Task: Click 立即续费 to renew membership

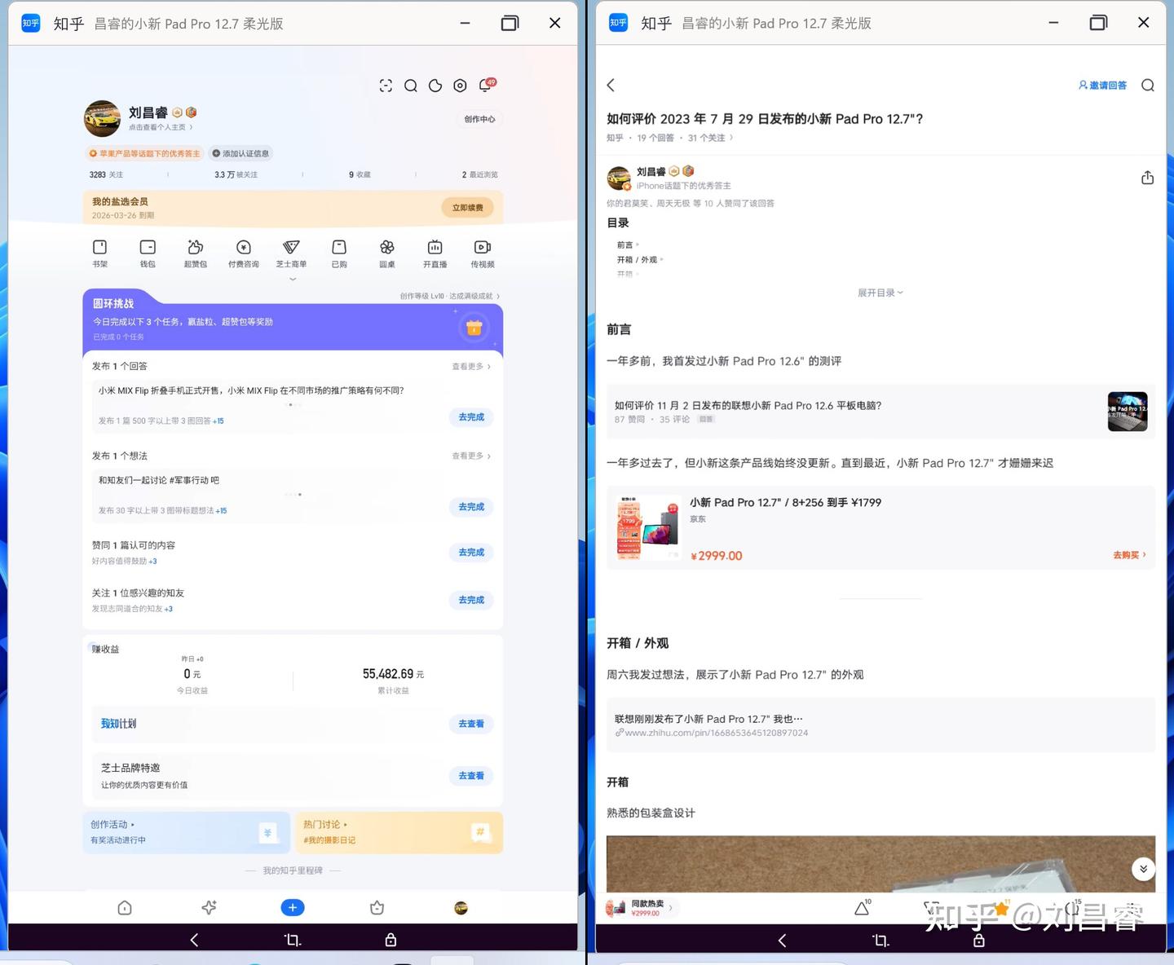Action: pos(467,208)
